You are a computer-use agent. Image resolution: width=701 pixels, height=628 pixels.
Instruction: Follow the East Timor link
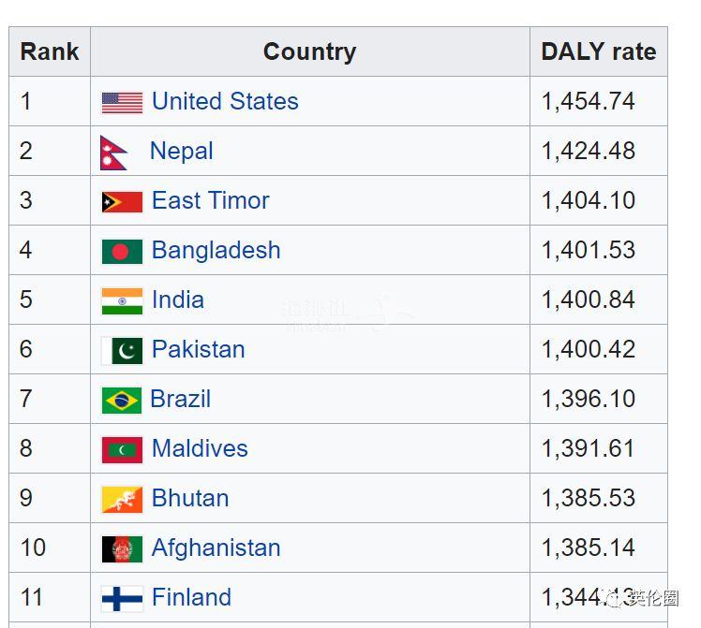211,200
